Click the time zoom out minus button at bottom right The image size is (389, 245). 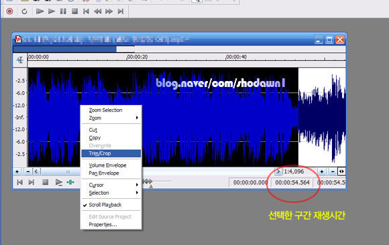coord(333,171)
